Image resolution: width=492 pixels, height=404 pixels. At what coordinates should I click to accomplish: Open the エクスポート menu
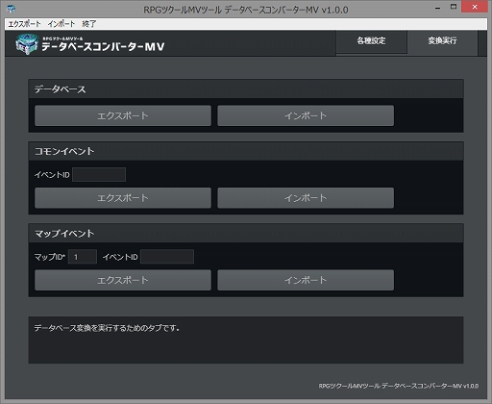[24, 24]
